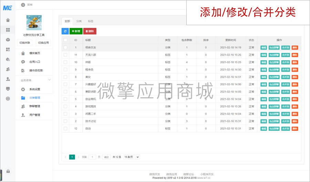The width and height of the screenshot is (310, 182).
Task: Click 包含群聊 for row 游戏竞技
Action: click(x=274, y=107)
